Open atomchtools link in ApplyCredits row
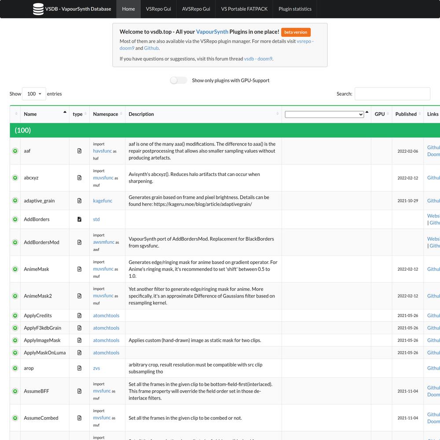The height and width of the screenshot is (440, 440). pyautogui.click(x=106, y=315)
